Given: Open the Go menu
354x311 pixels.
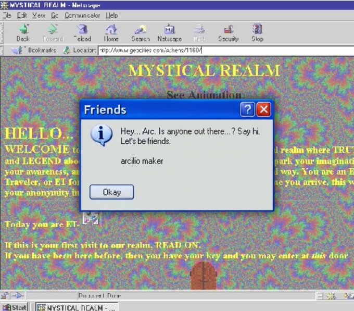Looking at the screenshot, I should (x=55, y=15).
